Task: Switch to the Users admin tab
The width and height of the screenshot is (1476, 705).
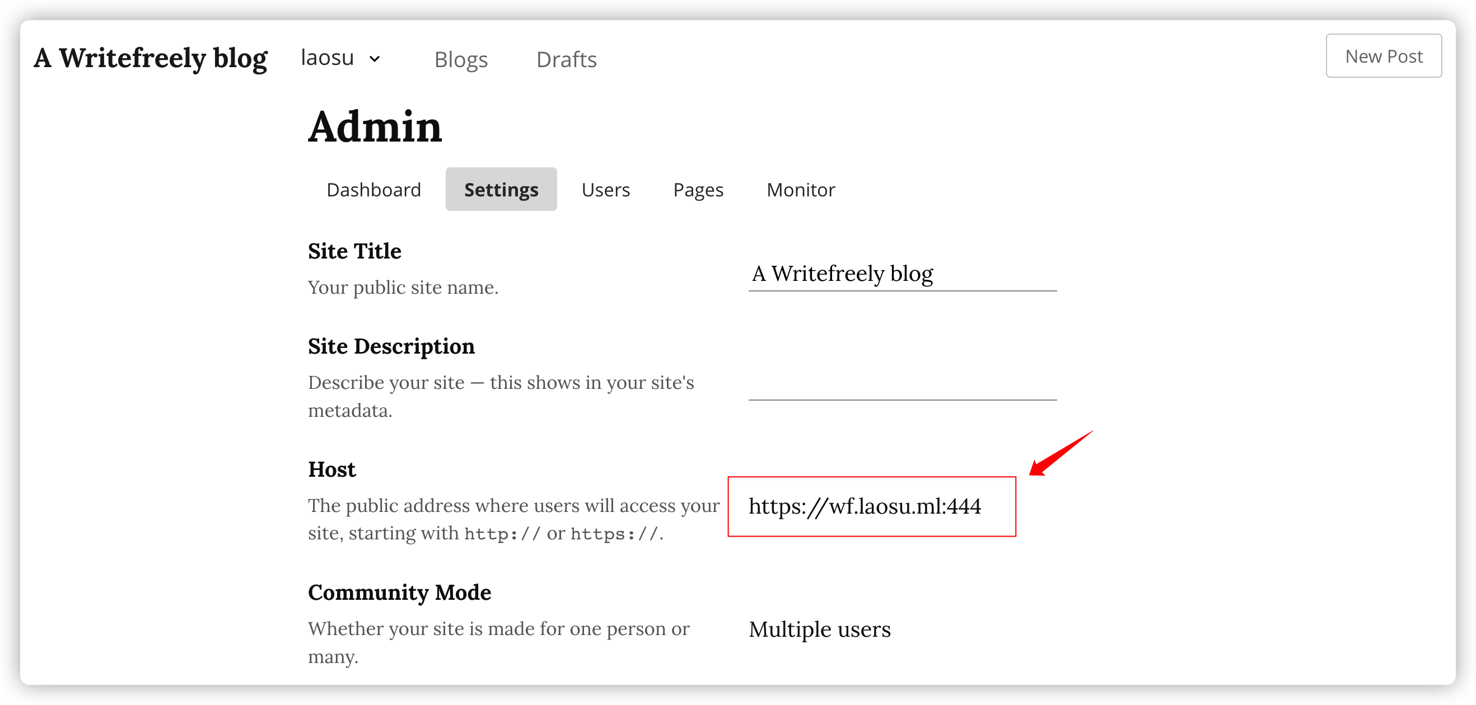Action: coord(606,190)
